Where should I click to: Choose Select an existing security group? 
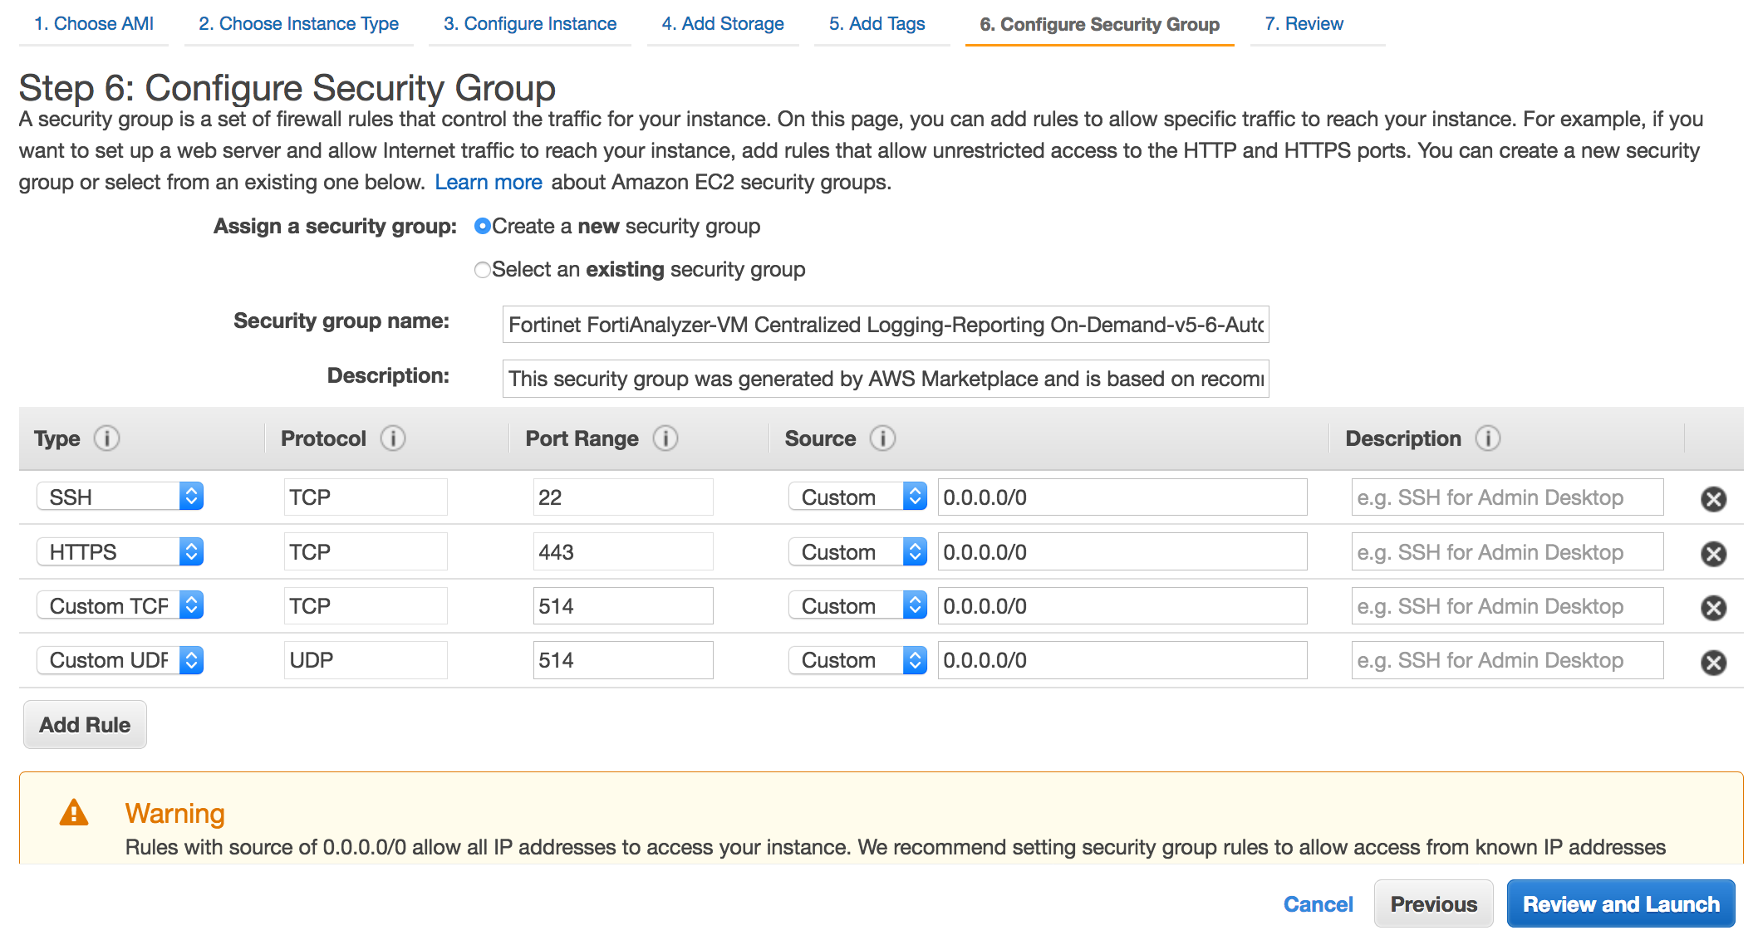482,270
